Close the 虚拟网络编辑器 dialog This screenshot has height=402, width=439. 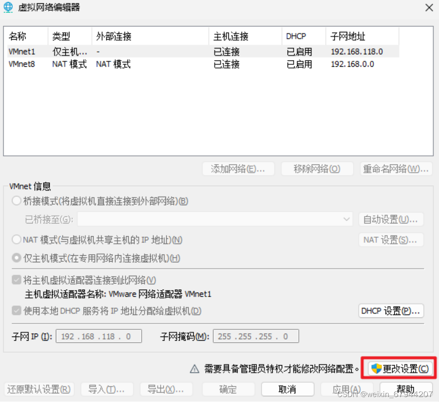tap(429, 7)
